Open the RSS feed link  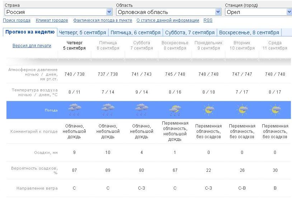pyautogui.click(x=208, y=20)
